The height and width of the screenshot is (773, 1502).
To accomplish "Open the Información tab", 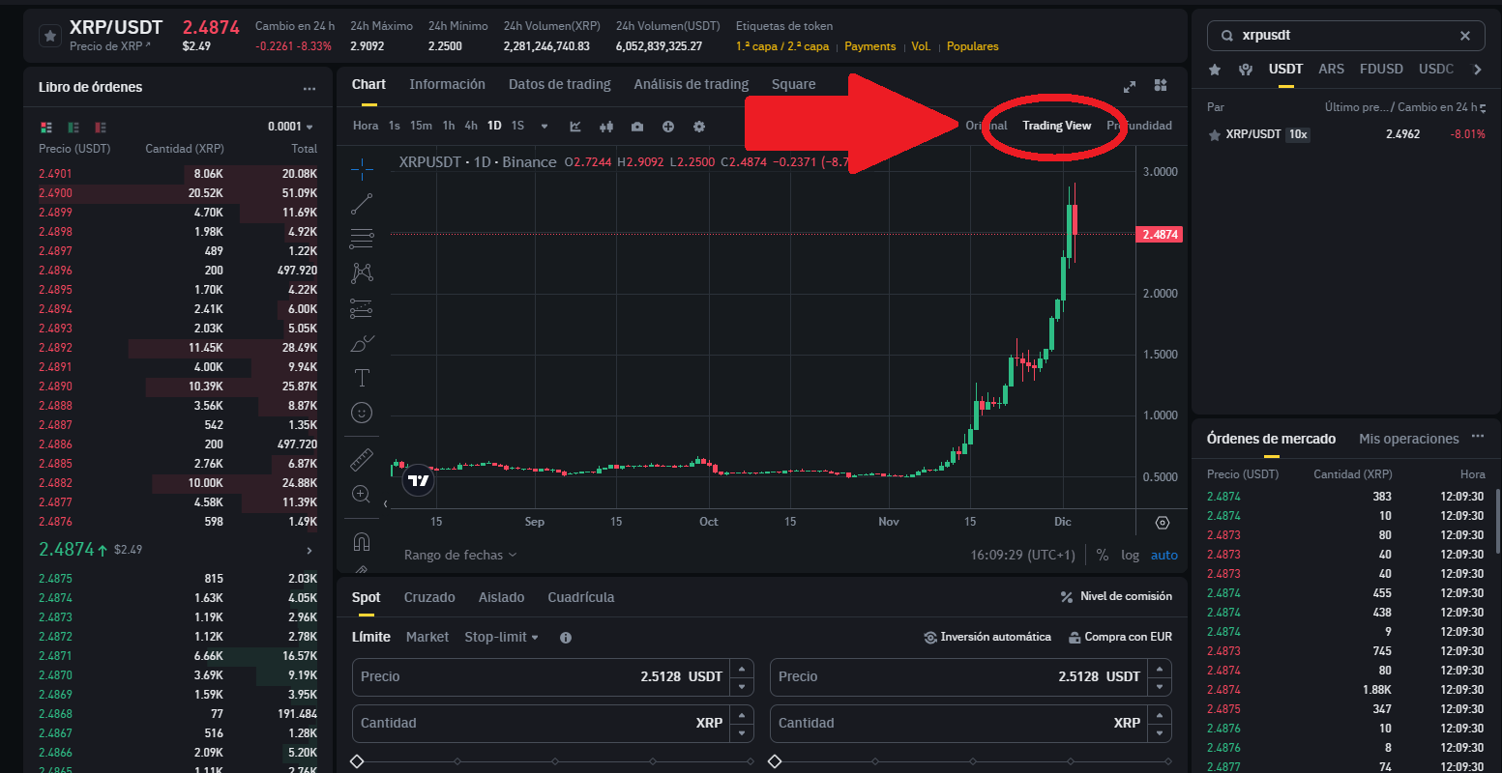I will click(x=447, y=84).
